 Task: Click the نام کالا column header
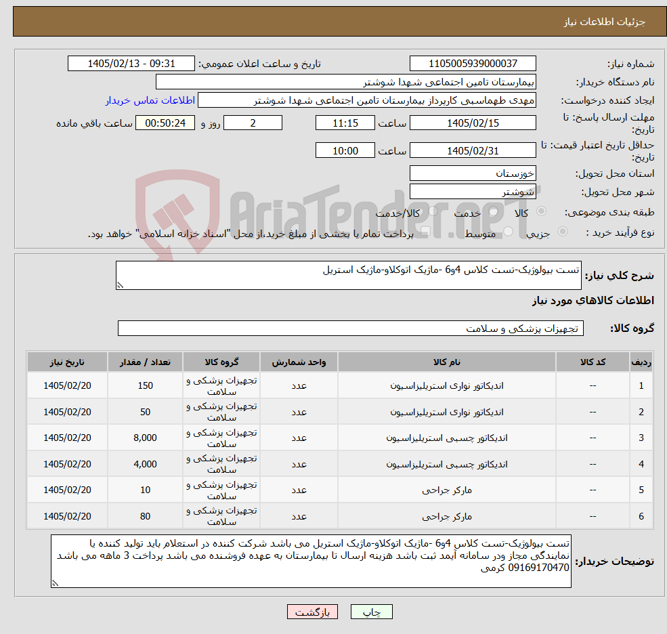pyautogui.click(x=447, y=362)
